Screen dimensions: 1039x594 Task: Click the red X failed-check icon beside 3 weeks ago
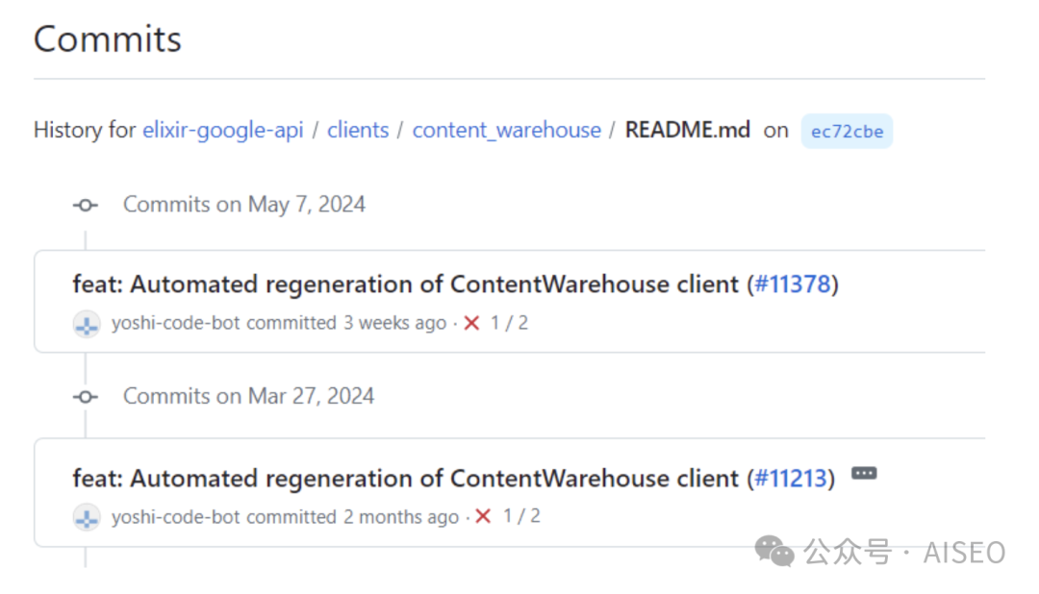pyautogui.click(x=471, y=324)
